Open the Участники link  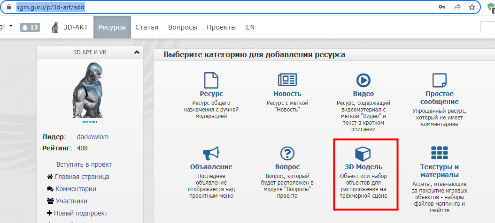click(72, 201)
